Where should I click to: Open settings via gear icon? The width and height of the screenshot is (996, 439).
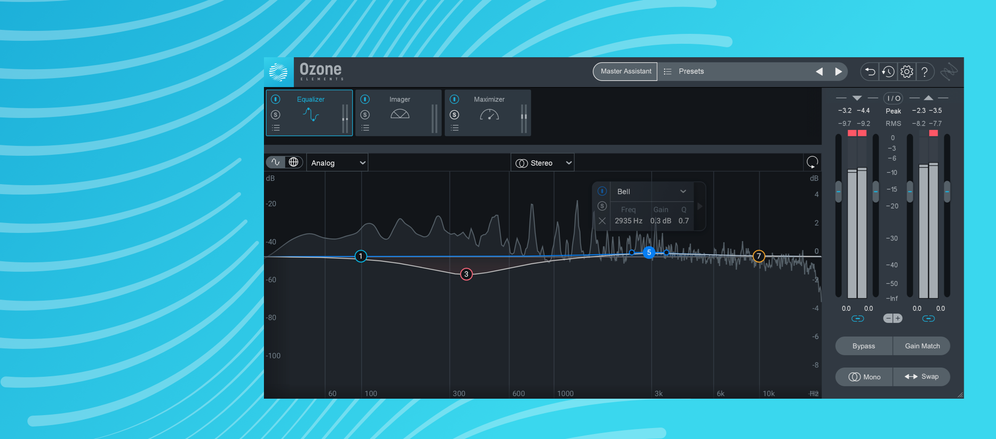(x=906, y=72)
